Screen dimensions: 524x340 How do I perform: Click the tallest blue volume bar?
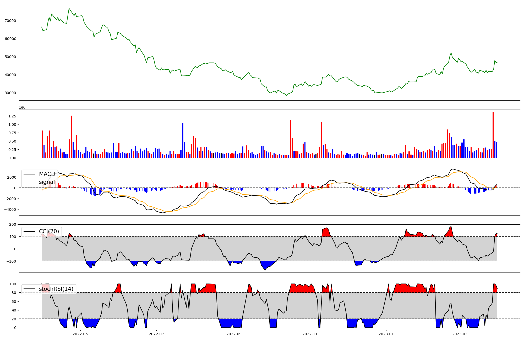coord(183,140)
